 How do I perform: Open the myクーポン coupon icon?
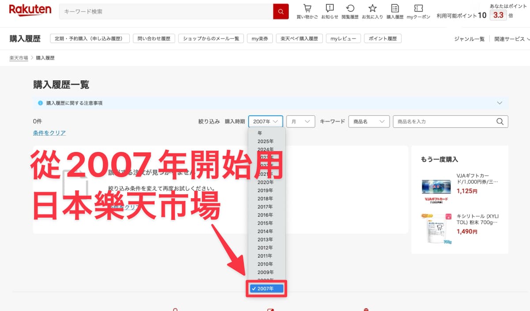(x=418, y=11)
